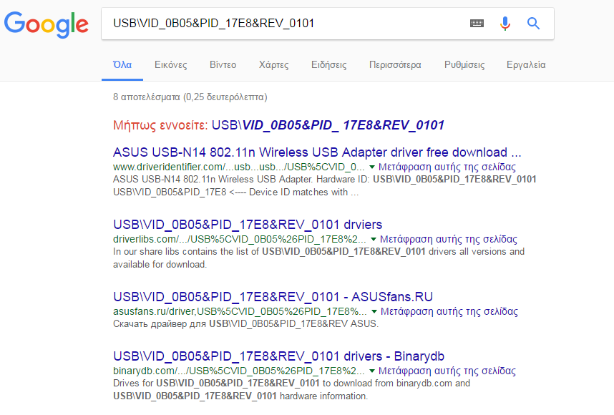Image resolution: width=614 pixels, height=415 pixels.
Task: Click the suggested spelling USB\VID_0B05&PID_ 17E8&REV_0101
Action: click(328, 125)
